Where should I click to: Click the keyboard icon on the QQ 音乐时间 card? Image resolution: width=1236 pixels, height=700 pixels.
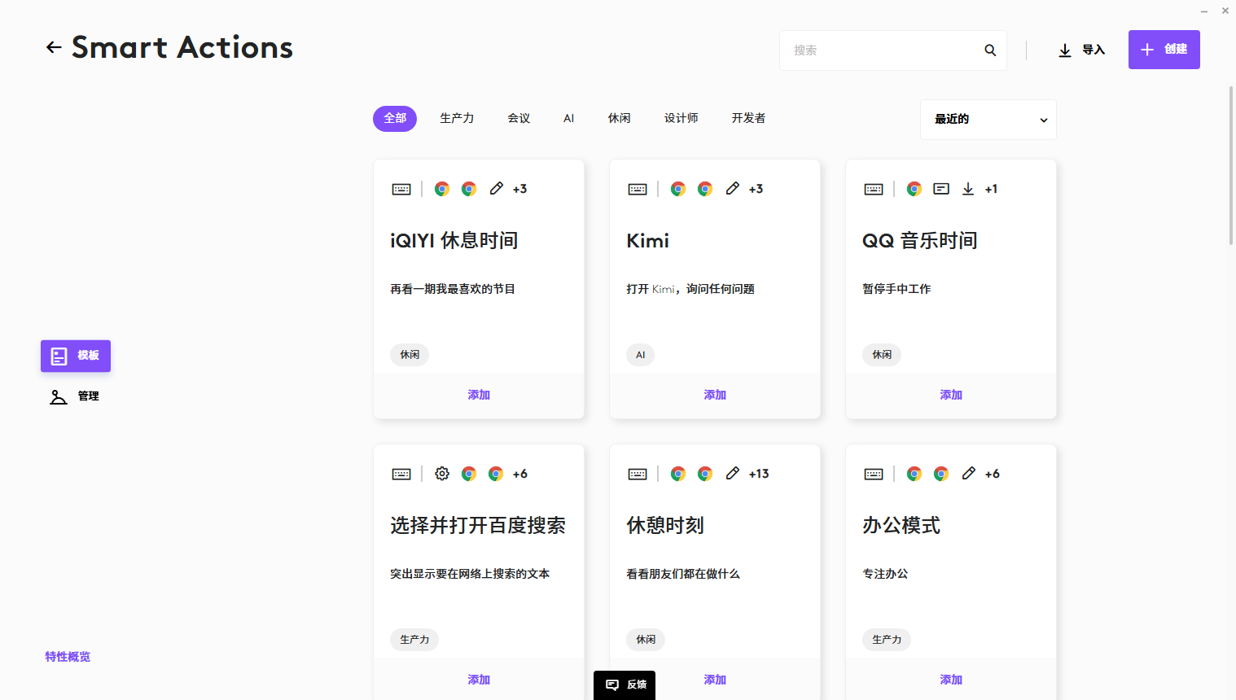click(x=874, y=189)
